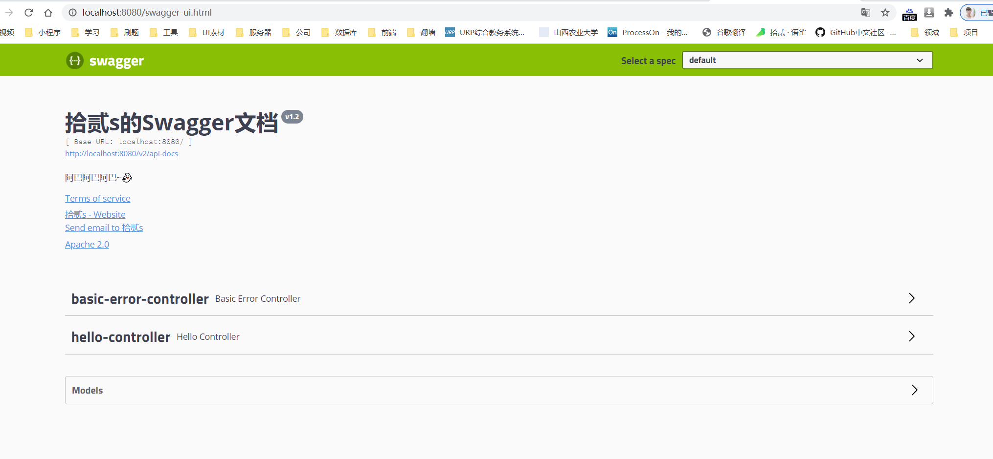This screenshot has height=459, width=993.
Task: Open the 学习 bookmark folder
Action: click(86, 32)
